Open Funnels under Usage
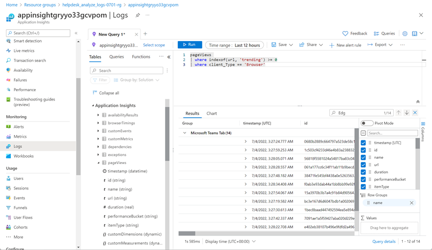432x250 pixels. [x=21, y=208]
